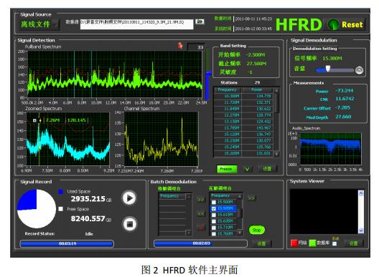Click the green Stop button in Batch Demodulation
This screenshot has width=379, height=277.
click(257, 230)
